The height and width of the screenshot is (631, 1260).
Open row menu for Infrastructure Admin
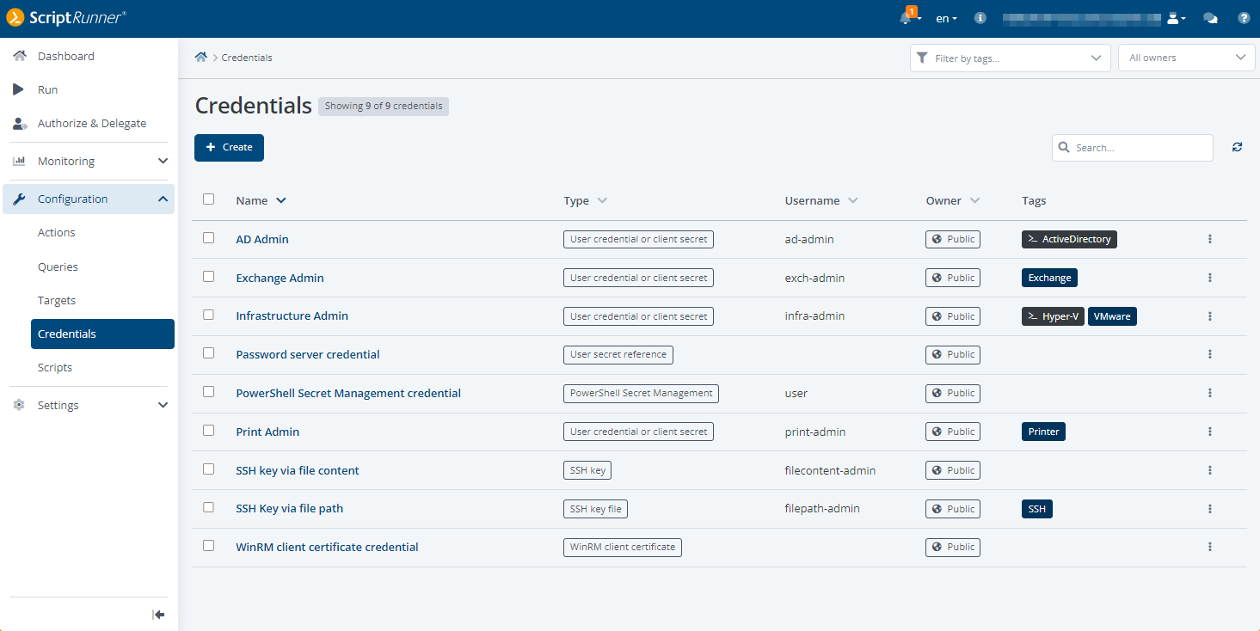point(1209,316)
